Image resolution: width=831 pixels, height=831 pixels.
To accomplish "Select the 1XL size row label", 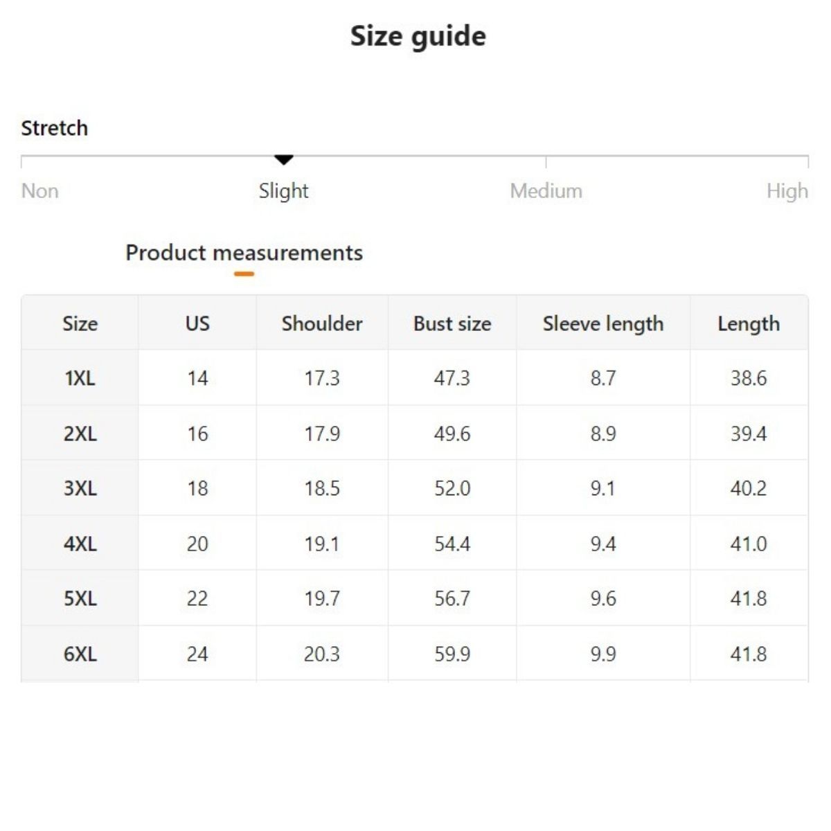I will [x=80, y=378].
